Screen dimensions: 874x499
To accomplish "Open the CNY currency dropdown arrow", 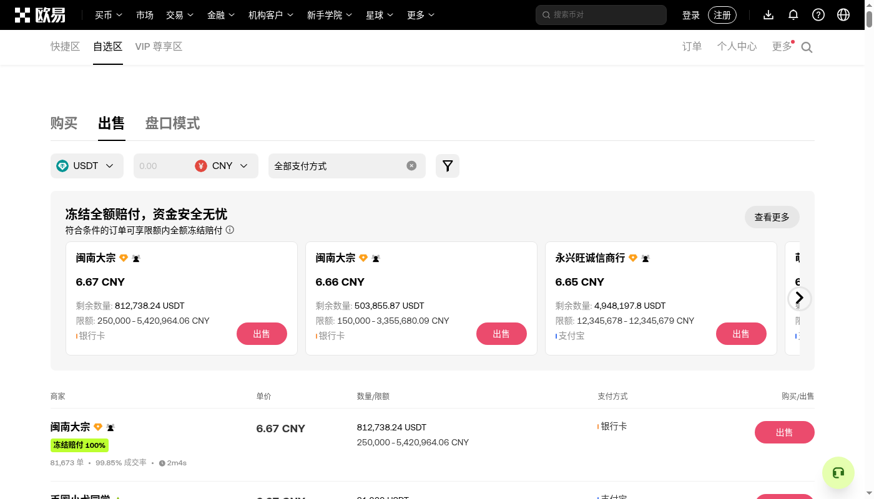I will click(244, 166).
